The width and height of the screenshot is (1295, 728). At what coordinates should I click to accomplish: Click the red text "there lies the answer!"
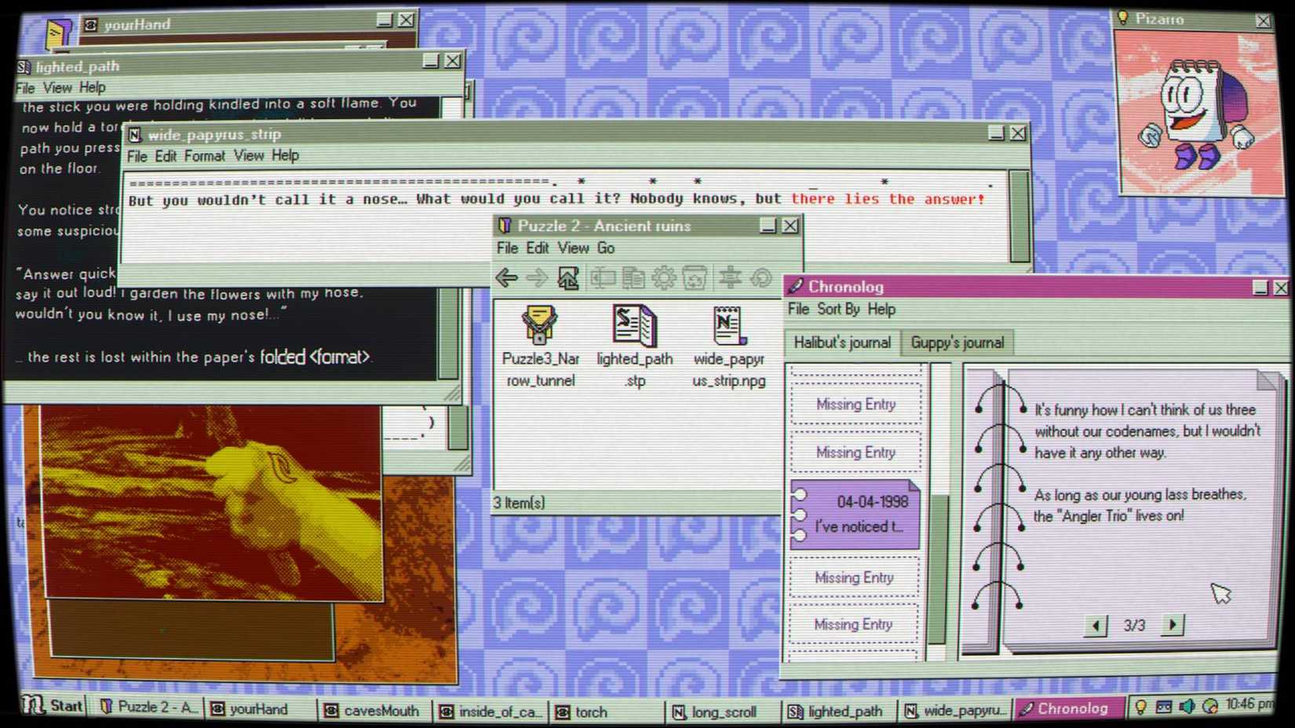coord(888,199)
